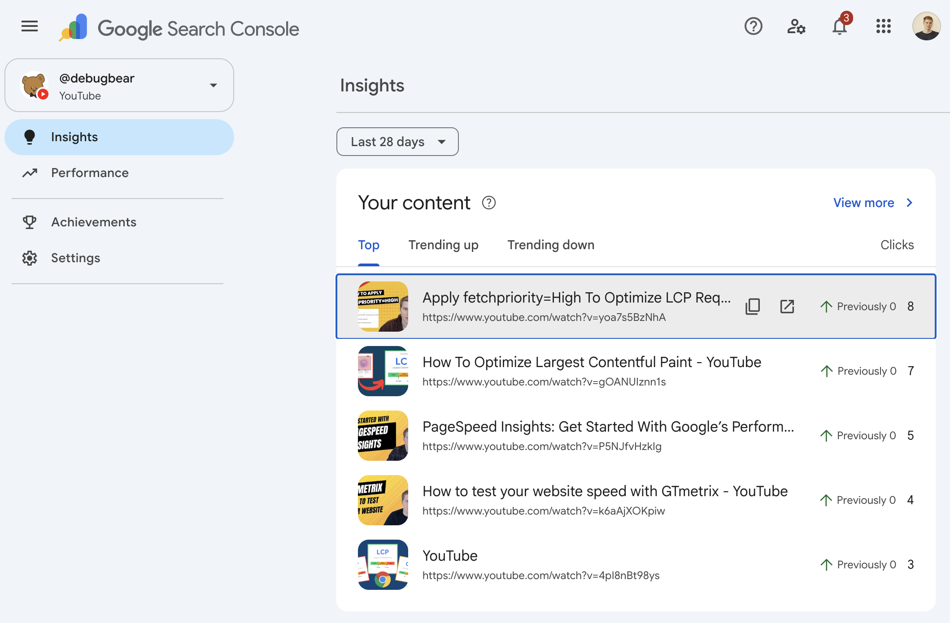Switch to the Top tab
Image resolution: width=950 pixels, height=623 pixels.
[x=369, y=245]
